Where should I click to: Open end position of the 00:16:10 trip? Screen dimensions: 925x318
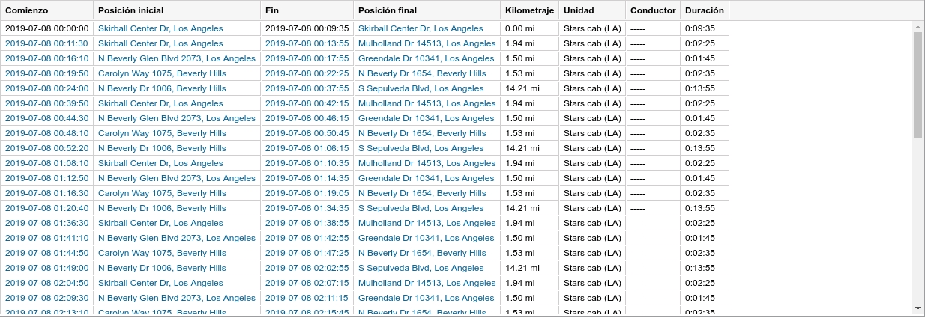426,58
